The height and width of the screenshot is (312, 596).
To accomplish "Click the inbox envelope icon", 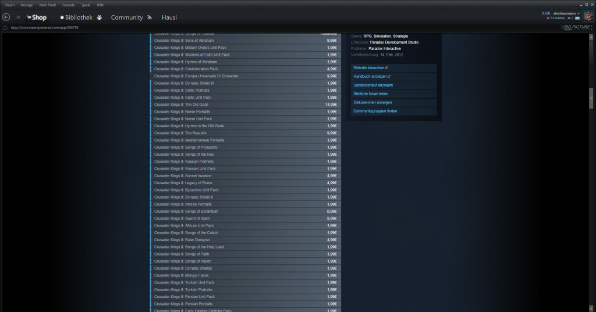I will pyautogui.click(x=580, y=18).
